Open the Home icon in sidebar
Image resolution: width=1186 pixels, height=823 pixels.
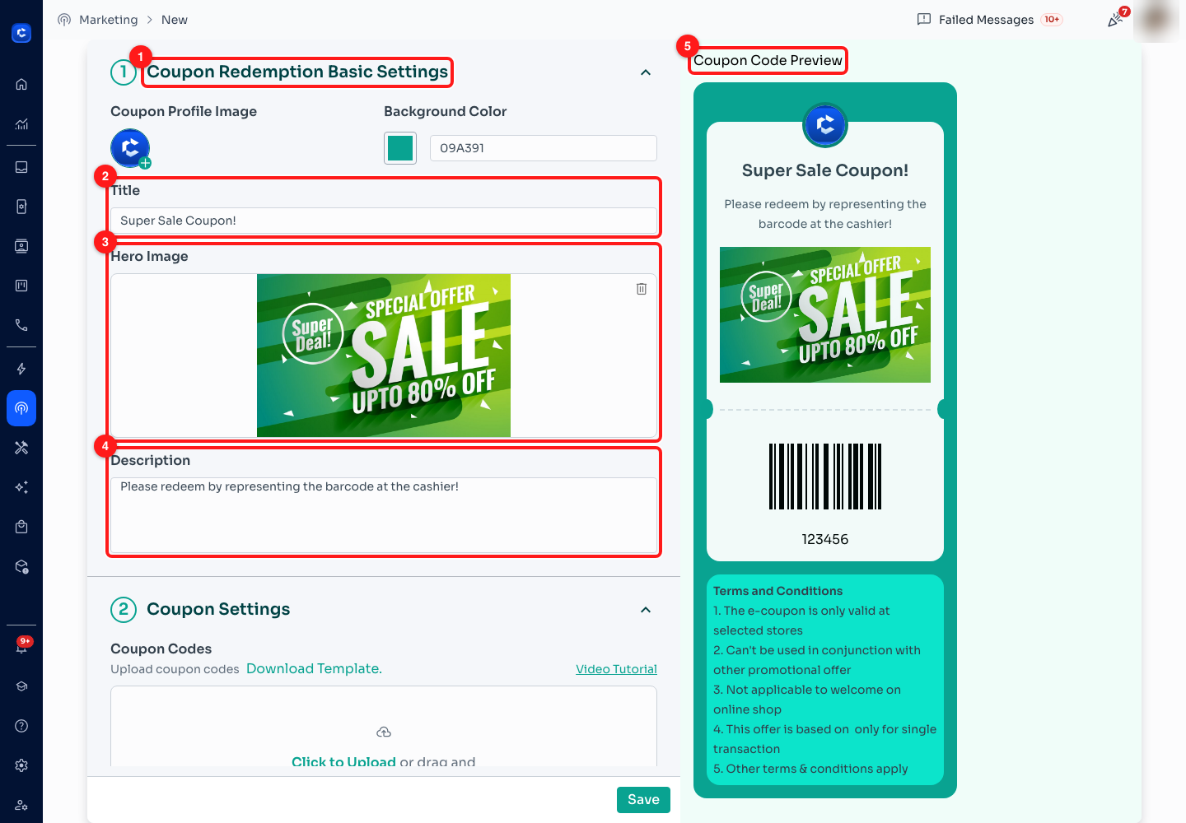[21, 84]
